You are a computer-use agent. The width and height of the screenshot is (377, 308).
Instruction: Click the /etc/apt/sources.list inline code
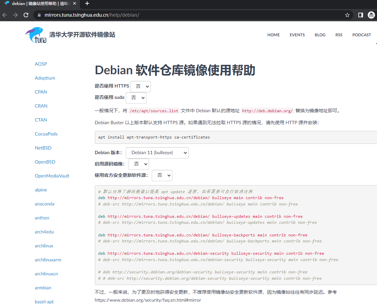click(154, 111)
